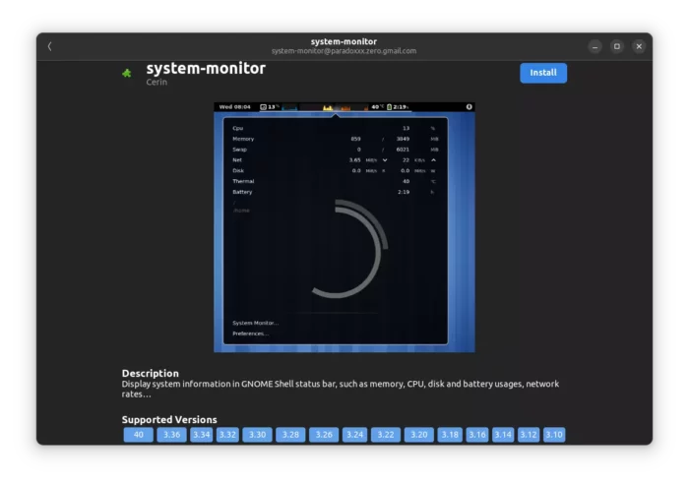
Task: Select supported version 3.24 badge
Action: (x=354, y=435)
